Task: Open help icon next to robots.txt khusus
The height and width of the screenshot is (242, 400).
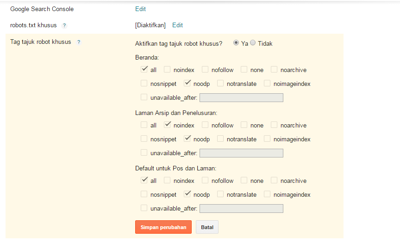Action: [64, 25]
